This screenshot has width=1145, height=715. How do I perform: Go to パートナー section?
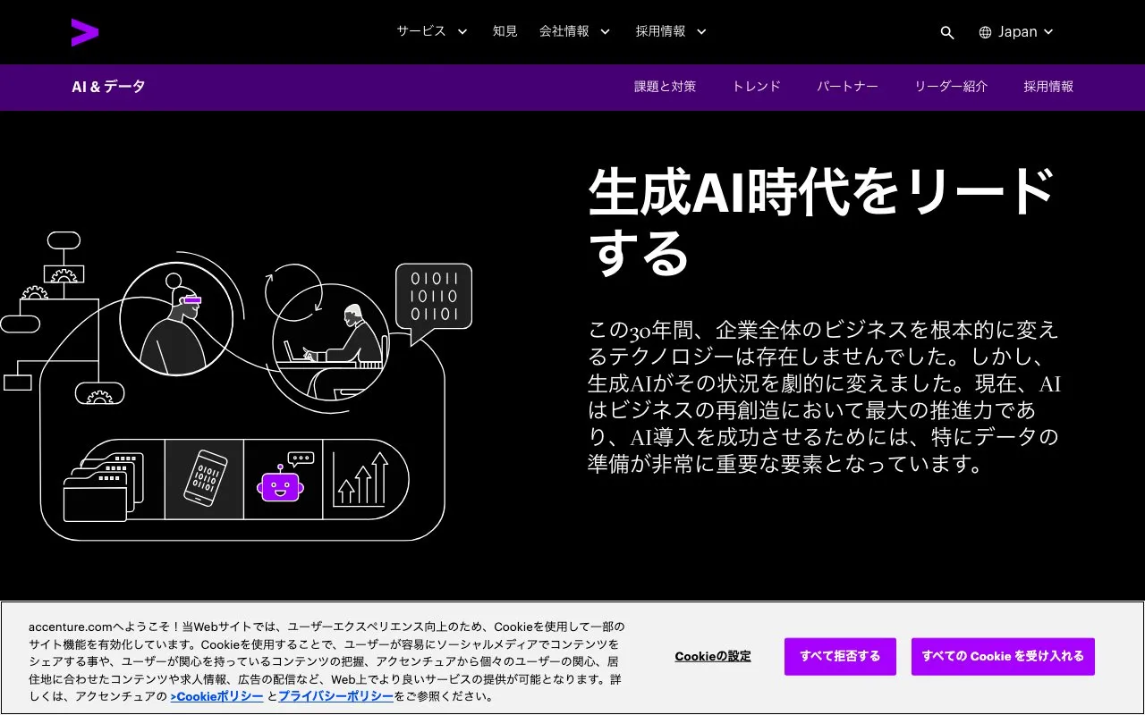(x=847, y=87)
